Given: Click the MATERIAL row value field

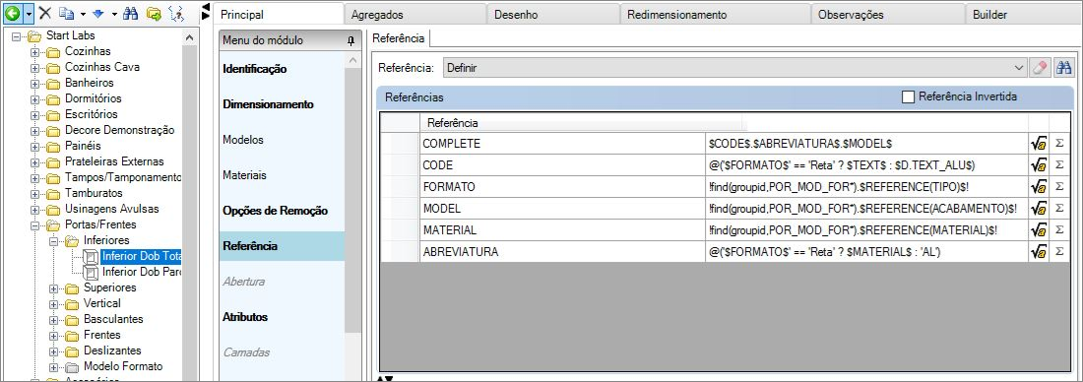Looking at the screenshot, I should (866, 230).
